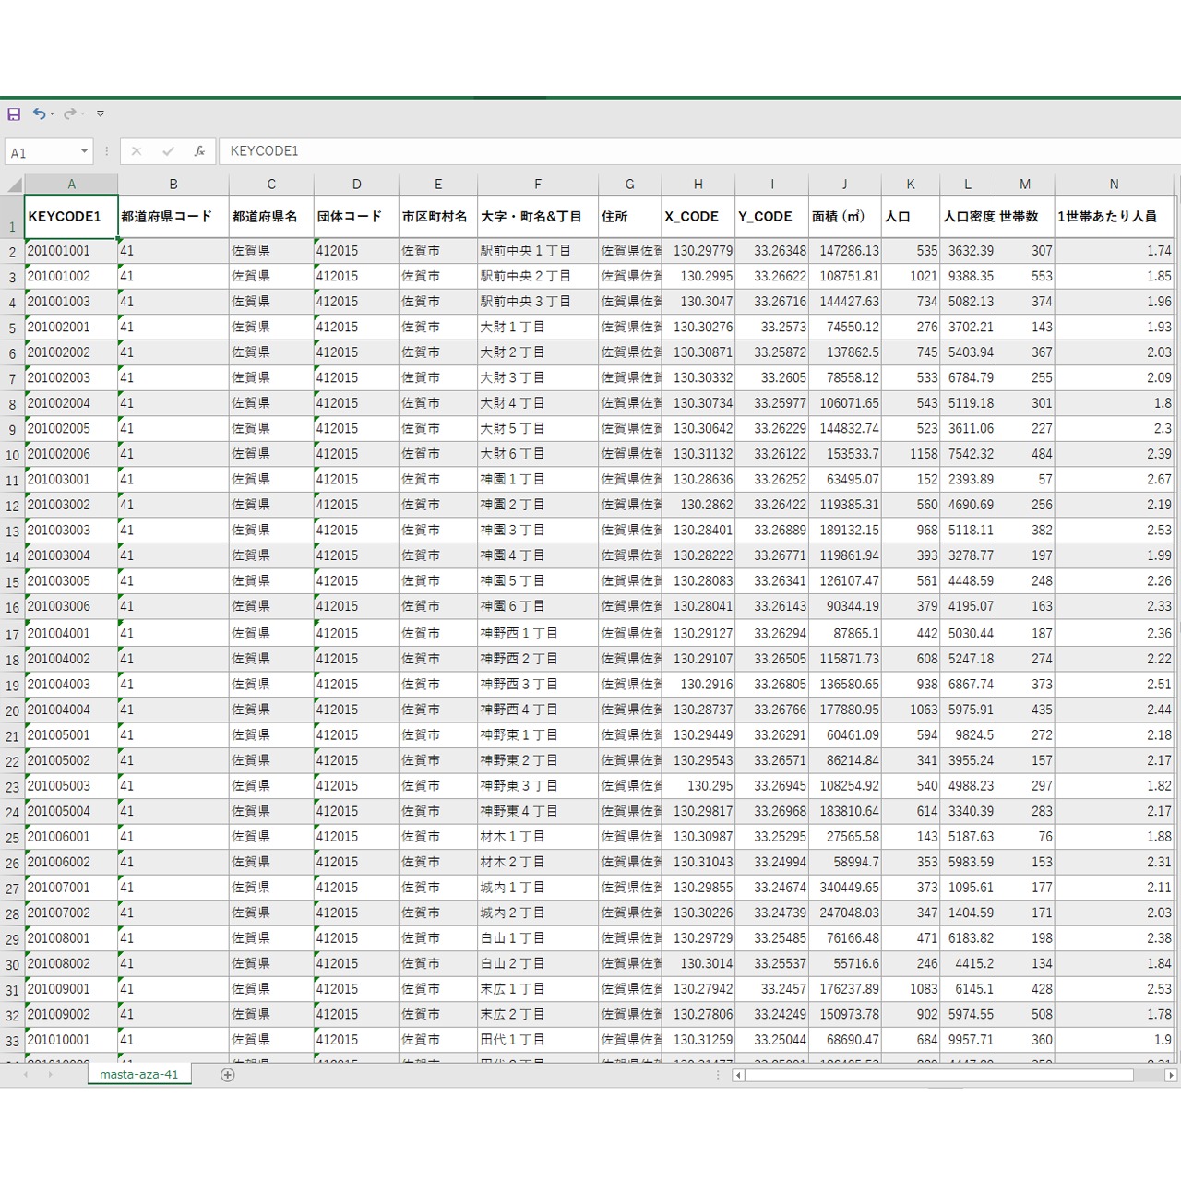Click the Enter checkmark icon in formula bar
1181x1181 pixels.
pyautogui.click(x=168, y=151)
